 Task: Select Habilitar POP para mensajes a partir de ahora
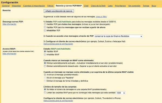pyautogui.click(x=45, y=27)
